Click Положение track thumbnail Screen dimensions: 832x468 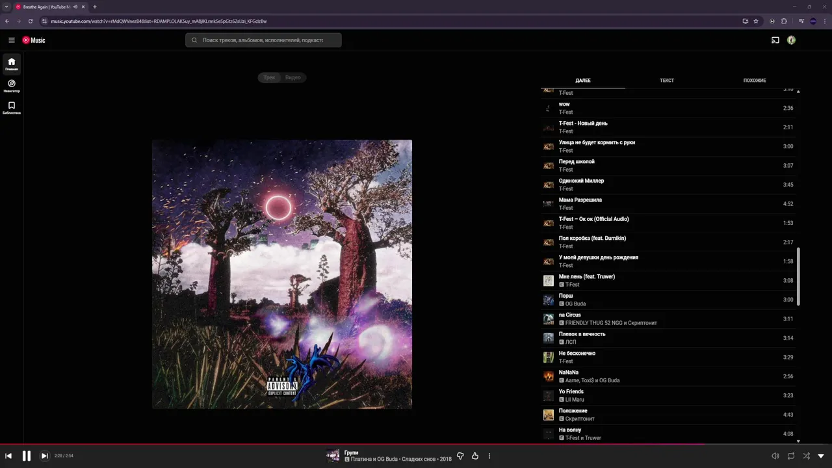[549, 415]
